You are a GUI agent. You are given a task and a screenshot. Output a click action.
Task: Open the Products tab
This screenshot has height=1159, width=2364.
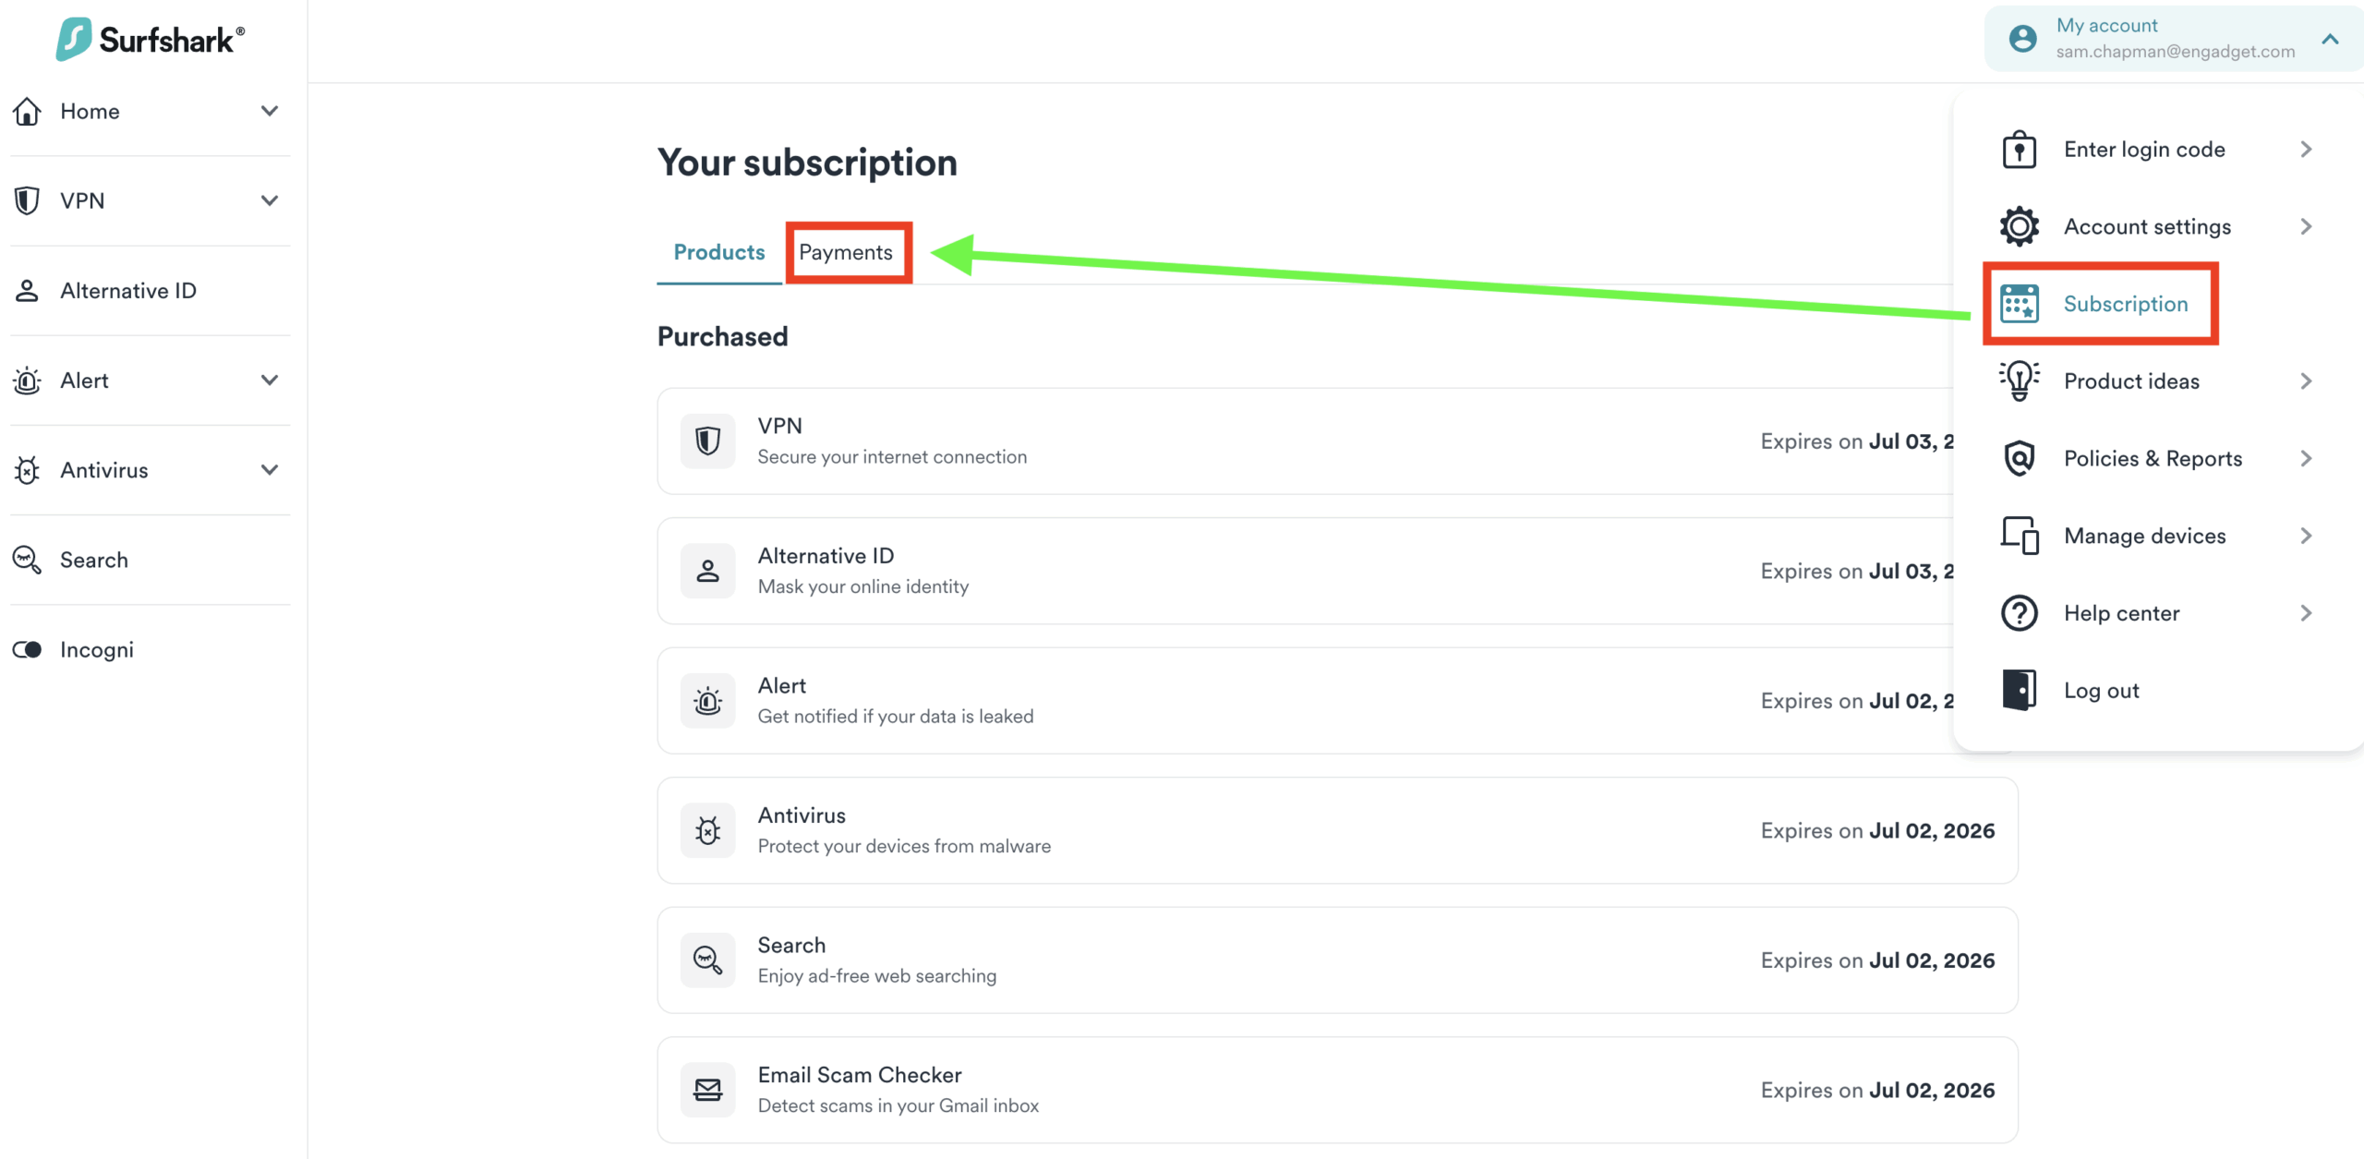[718, 252]
